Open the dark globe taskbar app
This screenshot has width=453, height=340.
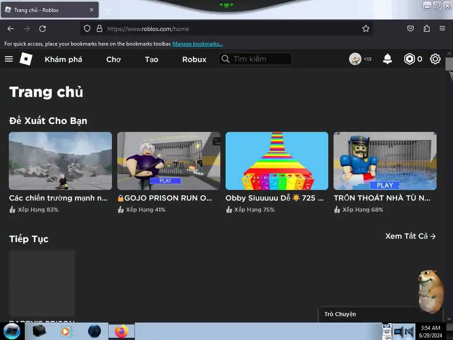coord(94,331)
